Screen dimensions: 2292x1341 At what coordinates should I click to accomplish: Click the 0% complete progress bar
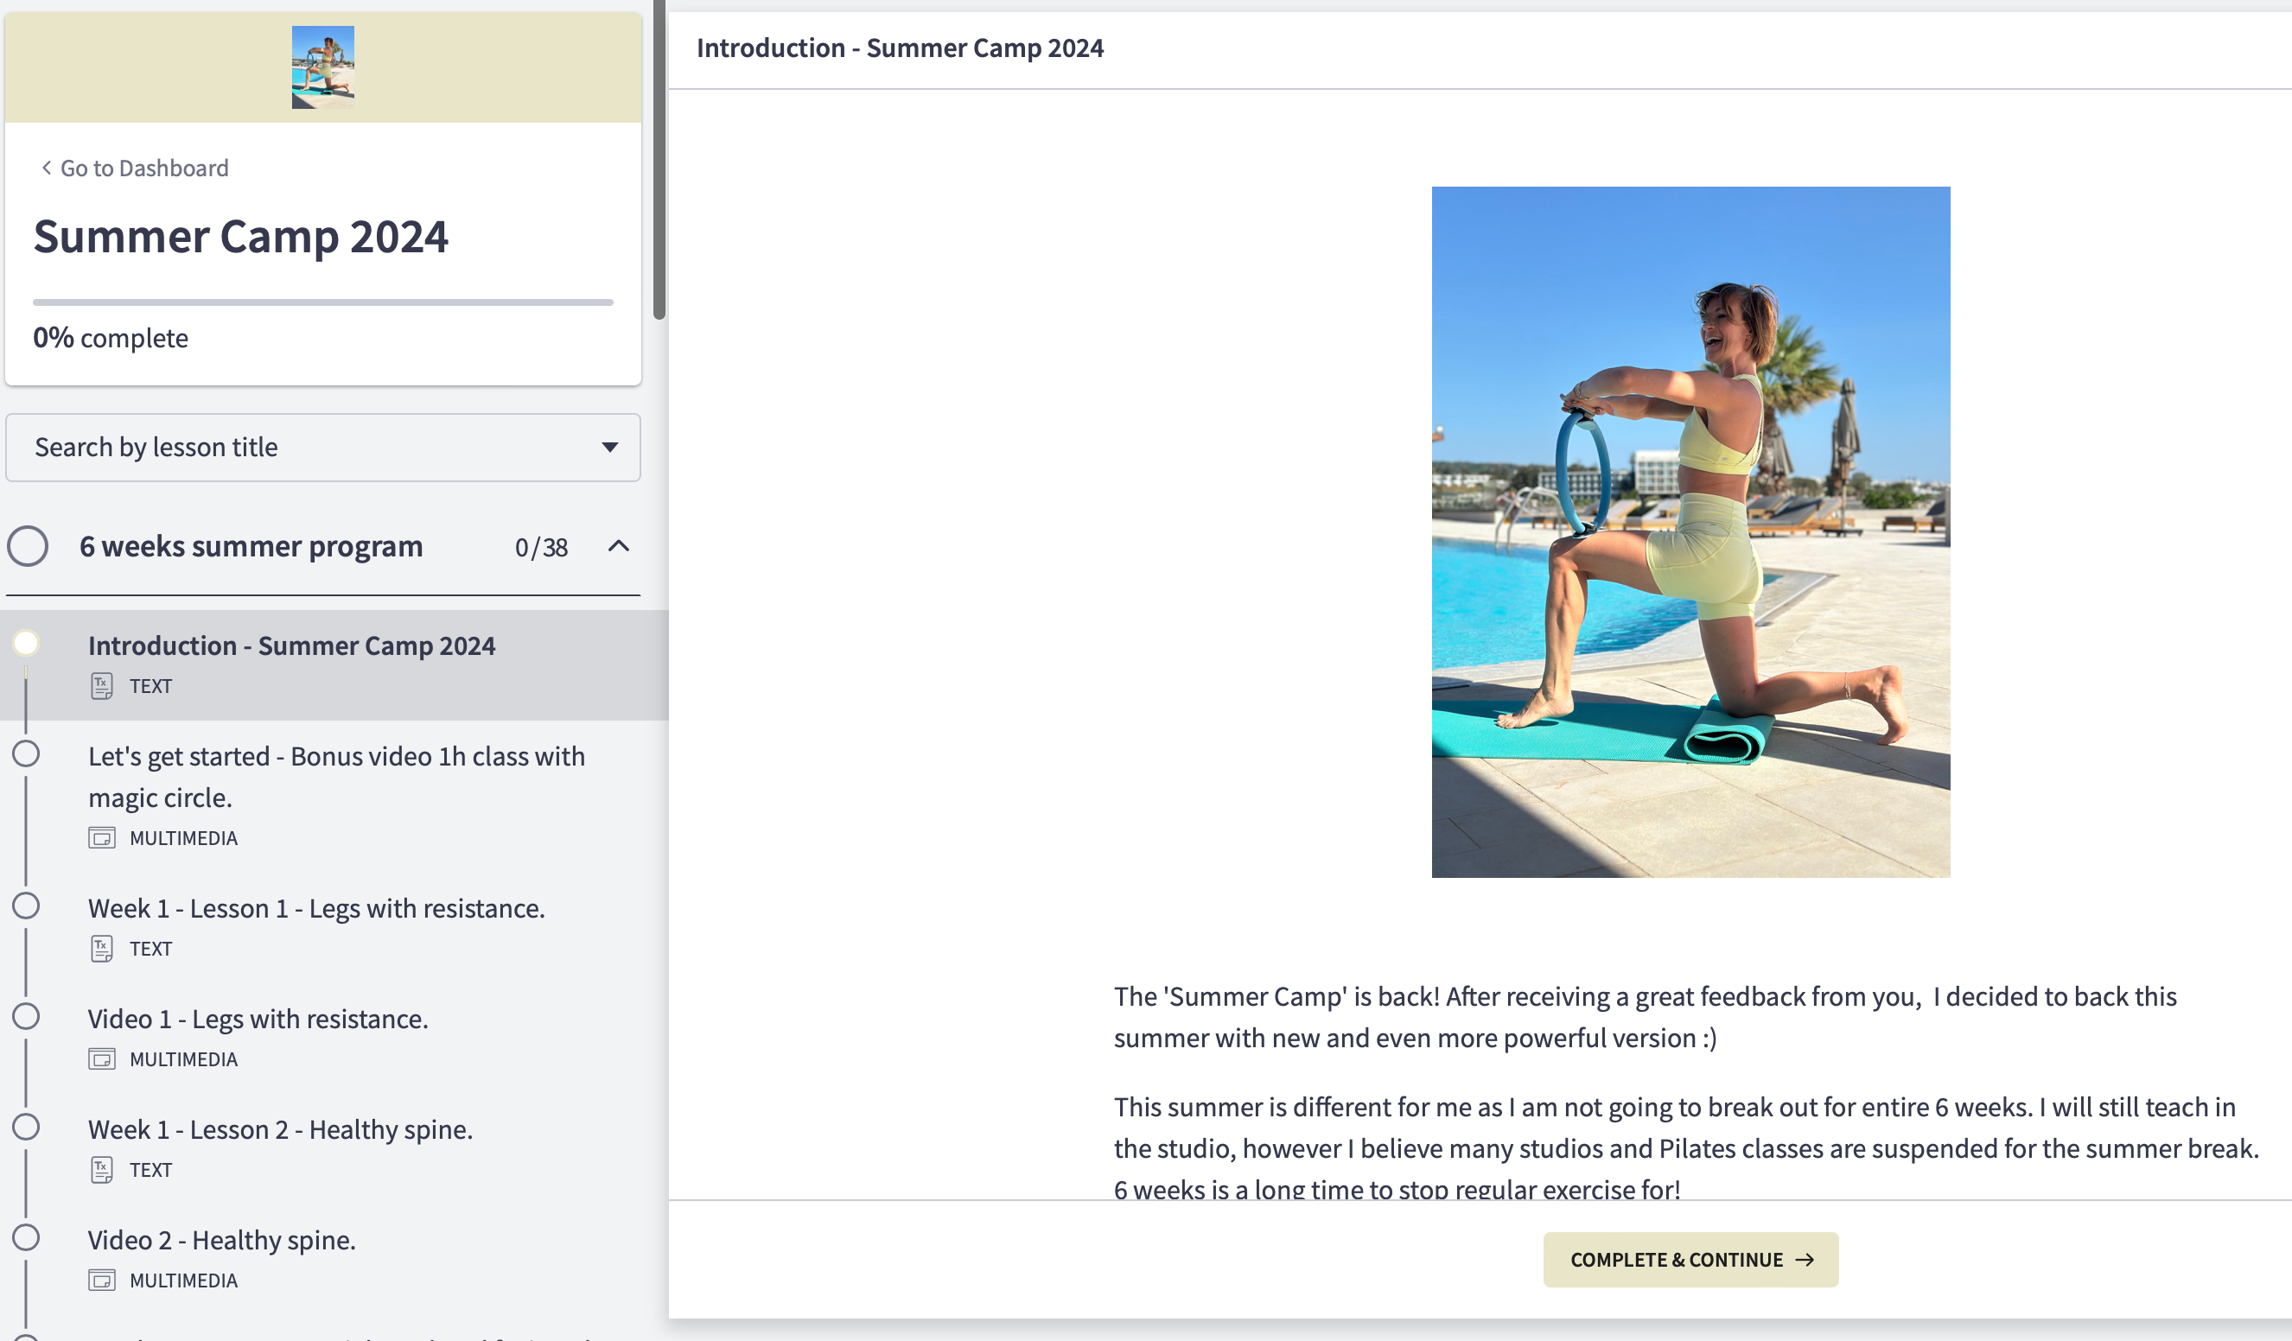(323, 300)
